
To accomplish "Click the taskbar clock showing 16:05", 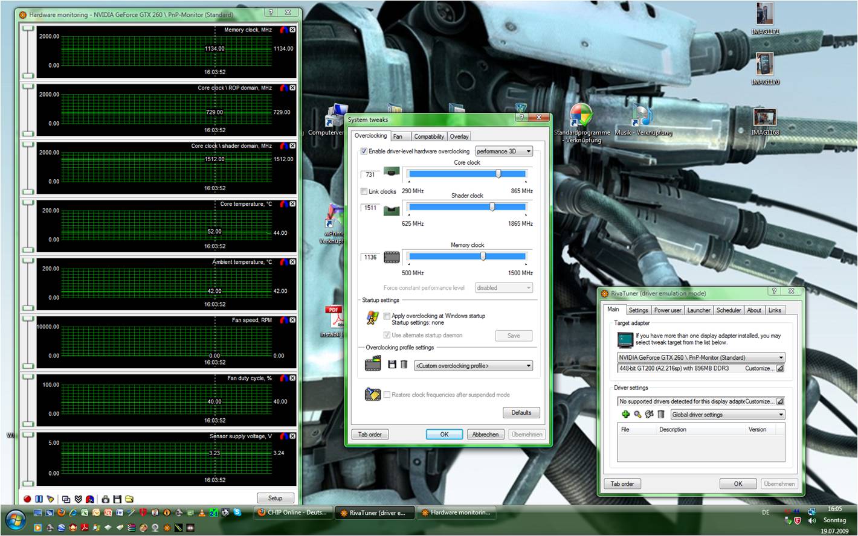I will (x=834, y=509).
